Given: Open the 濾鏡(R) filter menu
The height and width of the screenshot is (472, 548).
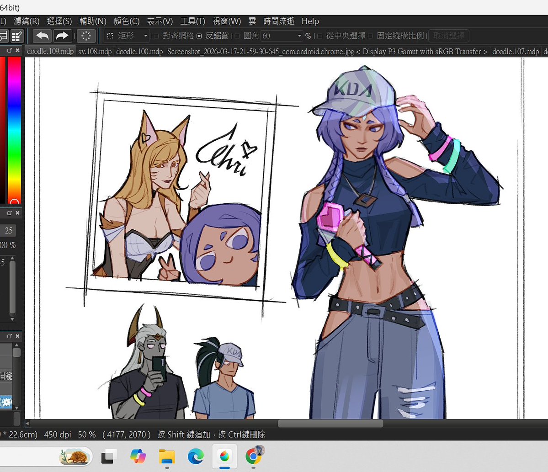Looking at the screenshot, I should [x=27, y=21].
